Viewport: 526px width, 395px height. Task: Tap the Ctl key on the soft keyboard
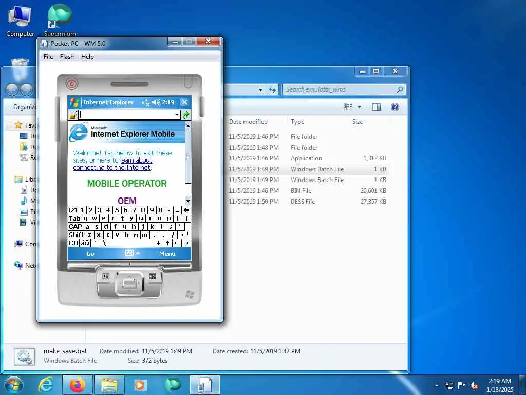pos(73,243)
